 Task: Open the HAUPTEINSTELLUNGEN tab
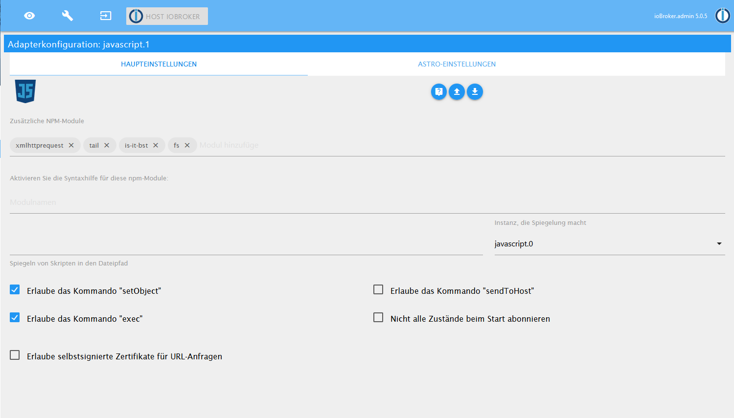pyautogui.click(x=159, y=64)
